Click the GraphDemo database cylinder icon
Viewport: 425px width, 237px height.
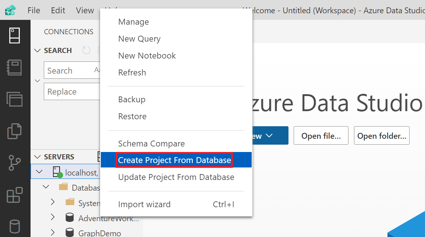point(70,233)
